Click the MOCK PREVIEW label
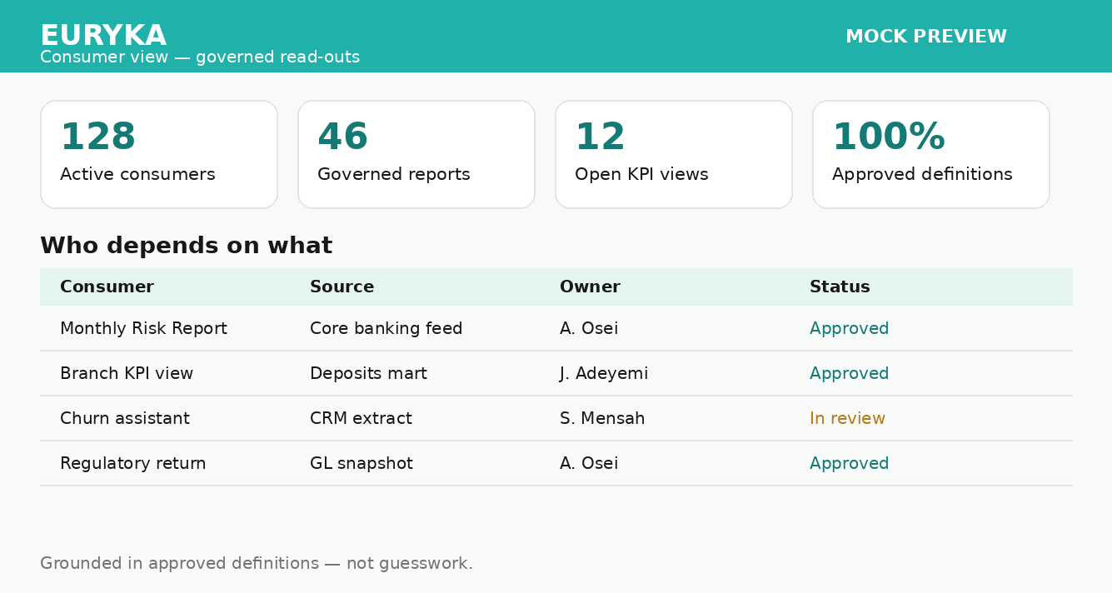 pyautogui.click(x=926, y=37)
